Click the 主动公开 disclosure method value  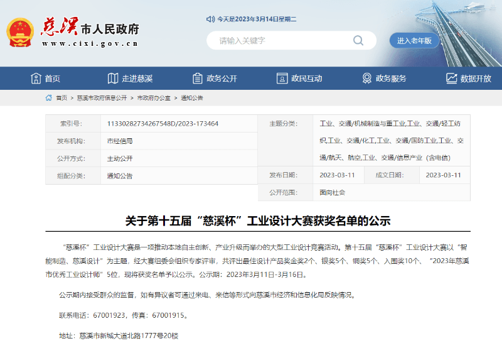point(120,158)
